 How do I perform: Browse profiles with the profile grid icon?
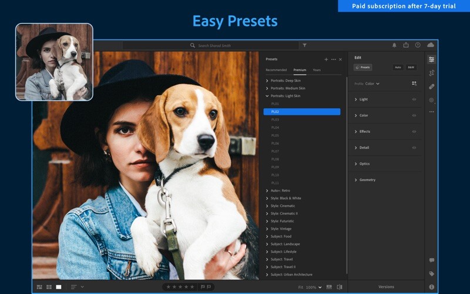414,83
